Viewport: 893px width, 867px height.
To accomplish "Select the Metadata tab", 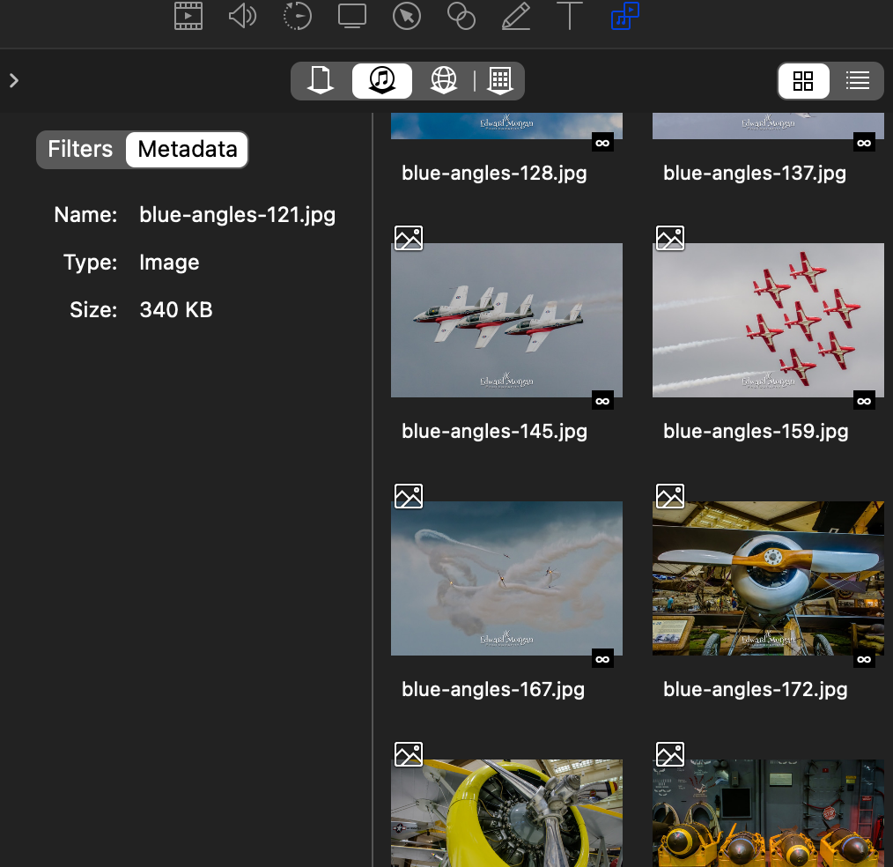I will pyautogui.click(x=188, y=149).
